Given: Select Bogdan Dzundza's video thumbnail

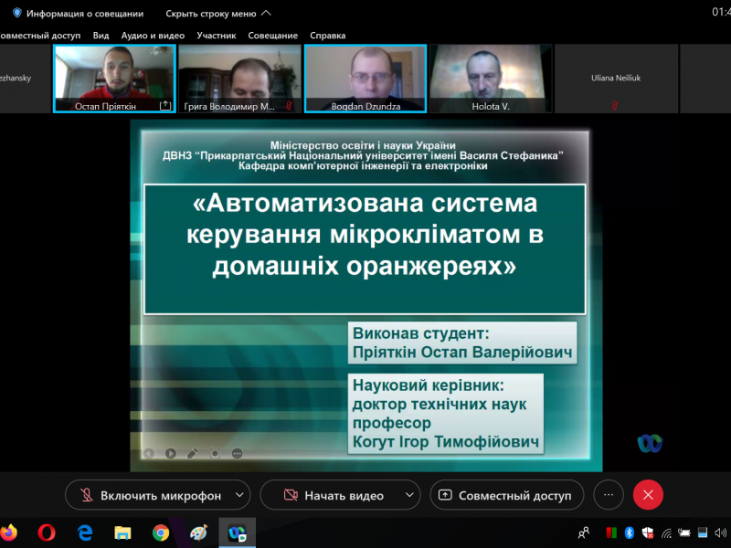Looking at the screenshot, I should coord(365,79).
